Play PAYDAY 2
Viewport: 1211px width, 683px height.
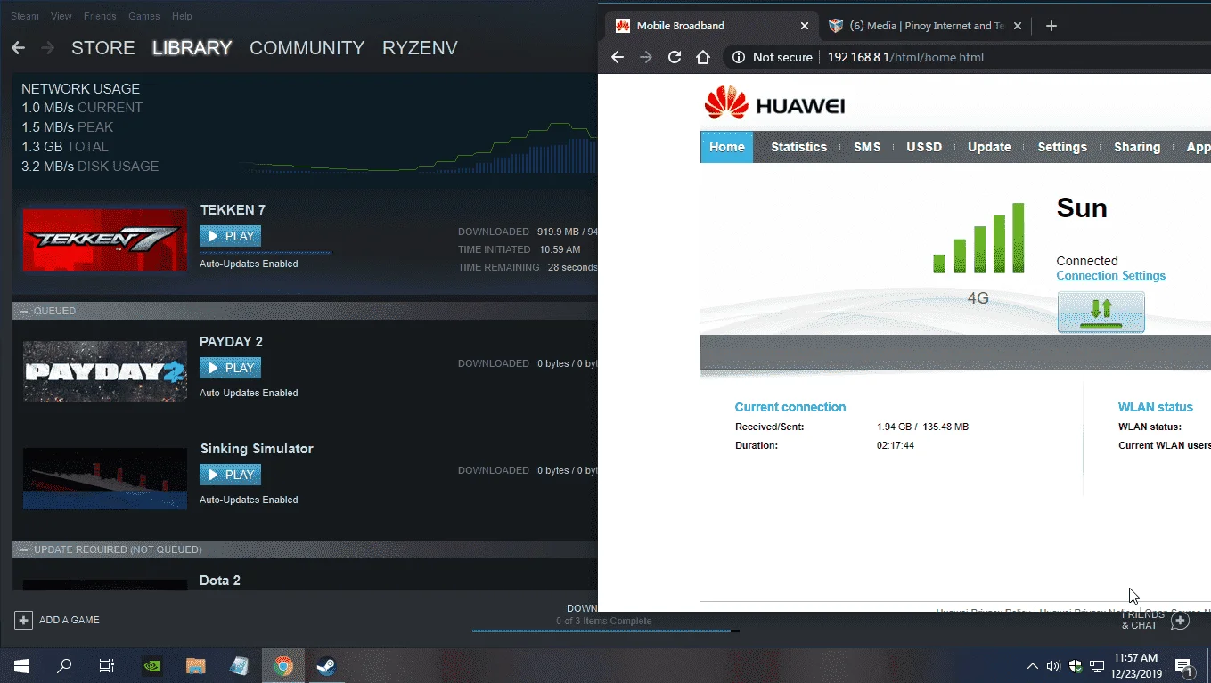(230, 368)
